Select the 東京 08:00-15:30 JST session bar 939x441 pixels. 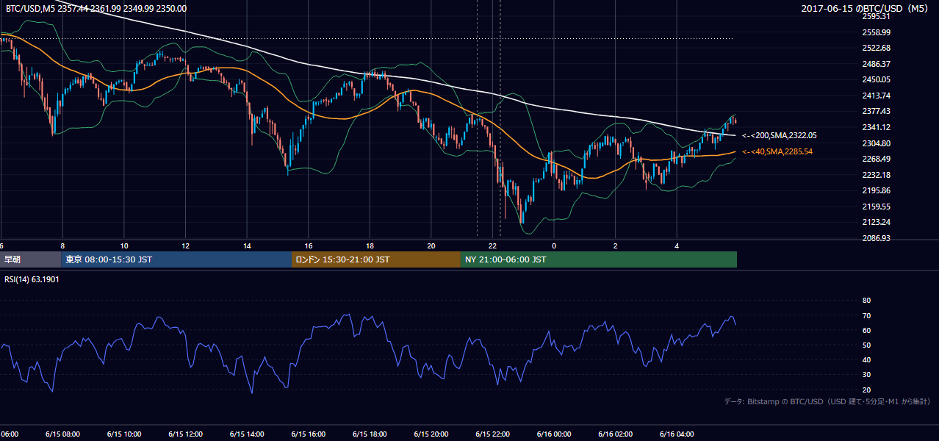176,259
